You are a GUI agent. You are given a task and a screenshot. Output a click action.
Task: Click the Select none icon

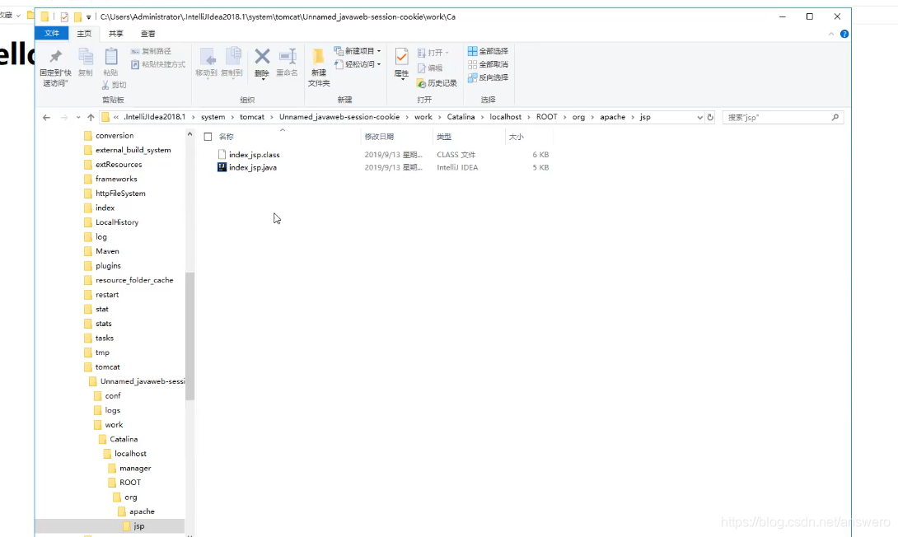tap(473, 64)
